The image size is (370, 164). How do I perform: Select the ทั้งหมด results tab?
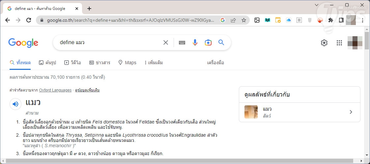pos(20,63)
